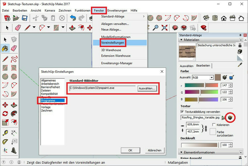Choose Voreinstellungen menu entry
This screenshot has width=248, height=166.
pos(120,43)
